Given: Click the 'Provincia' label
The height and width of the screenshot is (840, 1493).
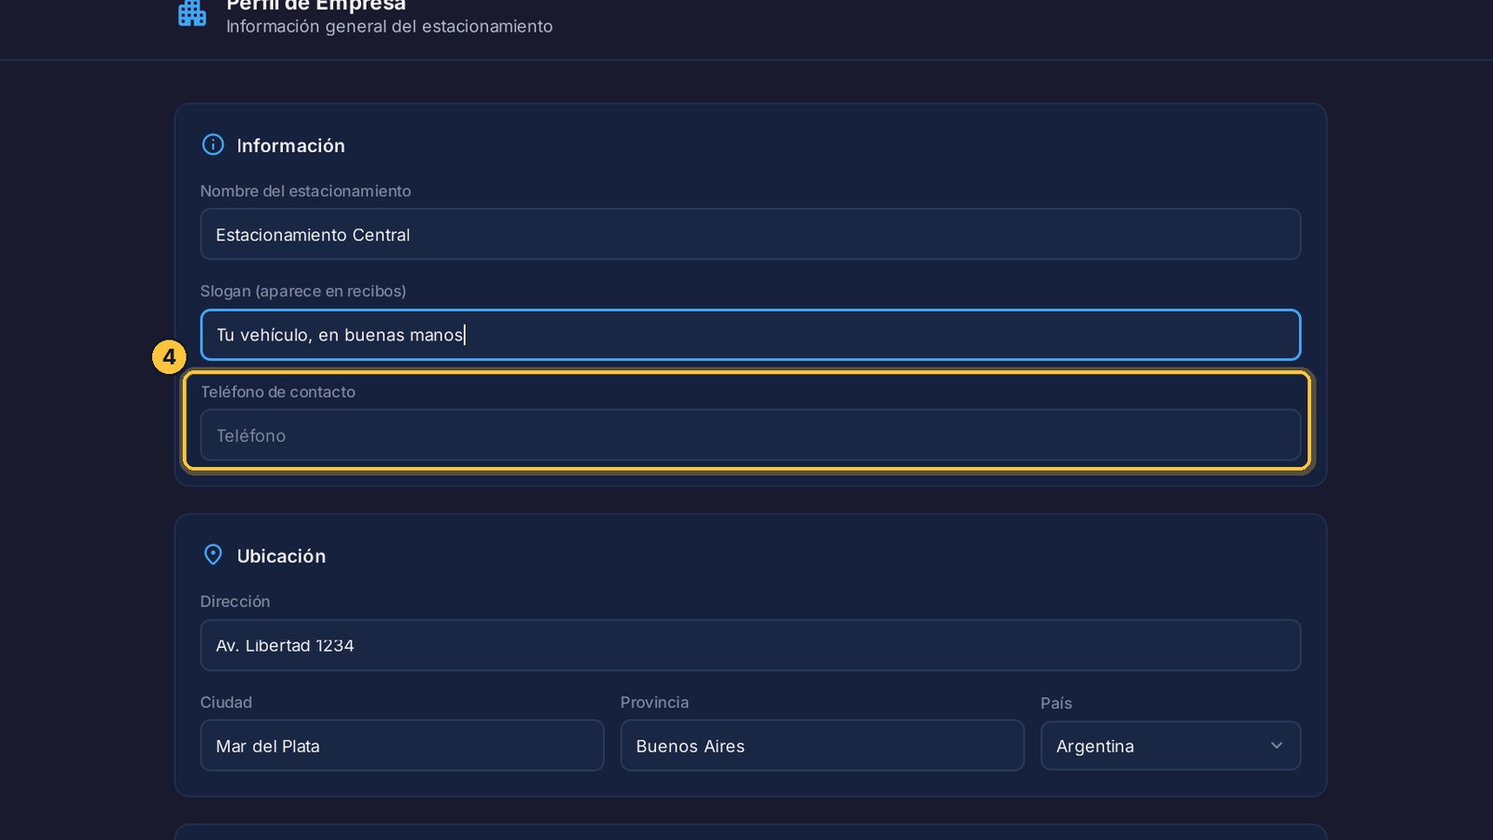Looking at the screenshot, I should (654, 702).
